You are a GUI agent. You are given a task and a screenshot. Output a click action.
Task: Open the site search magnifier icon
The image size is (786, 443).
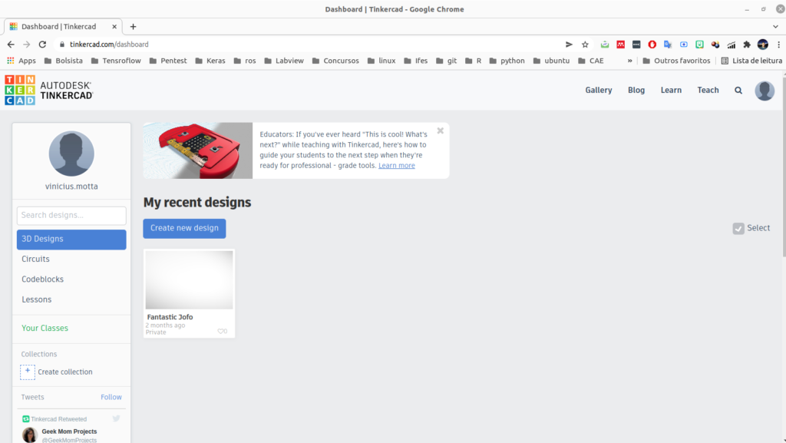(738, 90)
